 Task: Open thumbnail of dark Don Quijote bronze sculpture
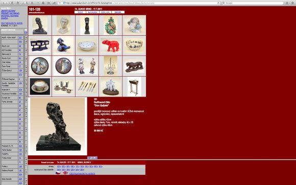(40, 26)
